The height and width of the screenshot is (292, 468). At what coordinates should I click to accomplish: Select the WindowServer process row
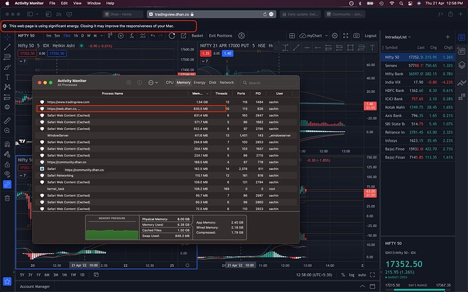pos(167,135)
